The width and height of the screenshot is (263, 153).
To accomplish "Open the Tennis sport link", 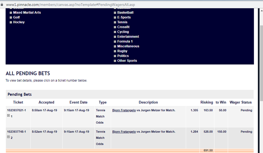I will coord(122,22).
